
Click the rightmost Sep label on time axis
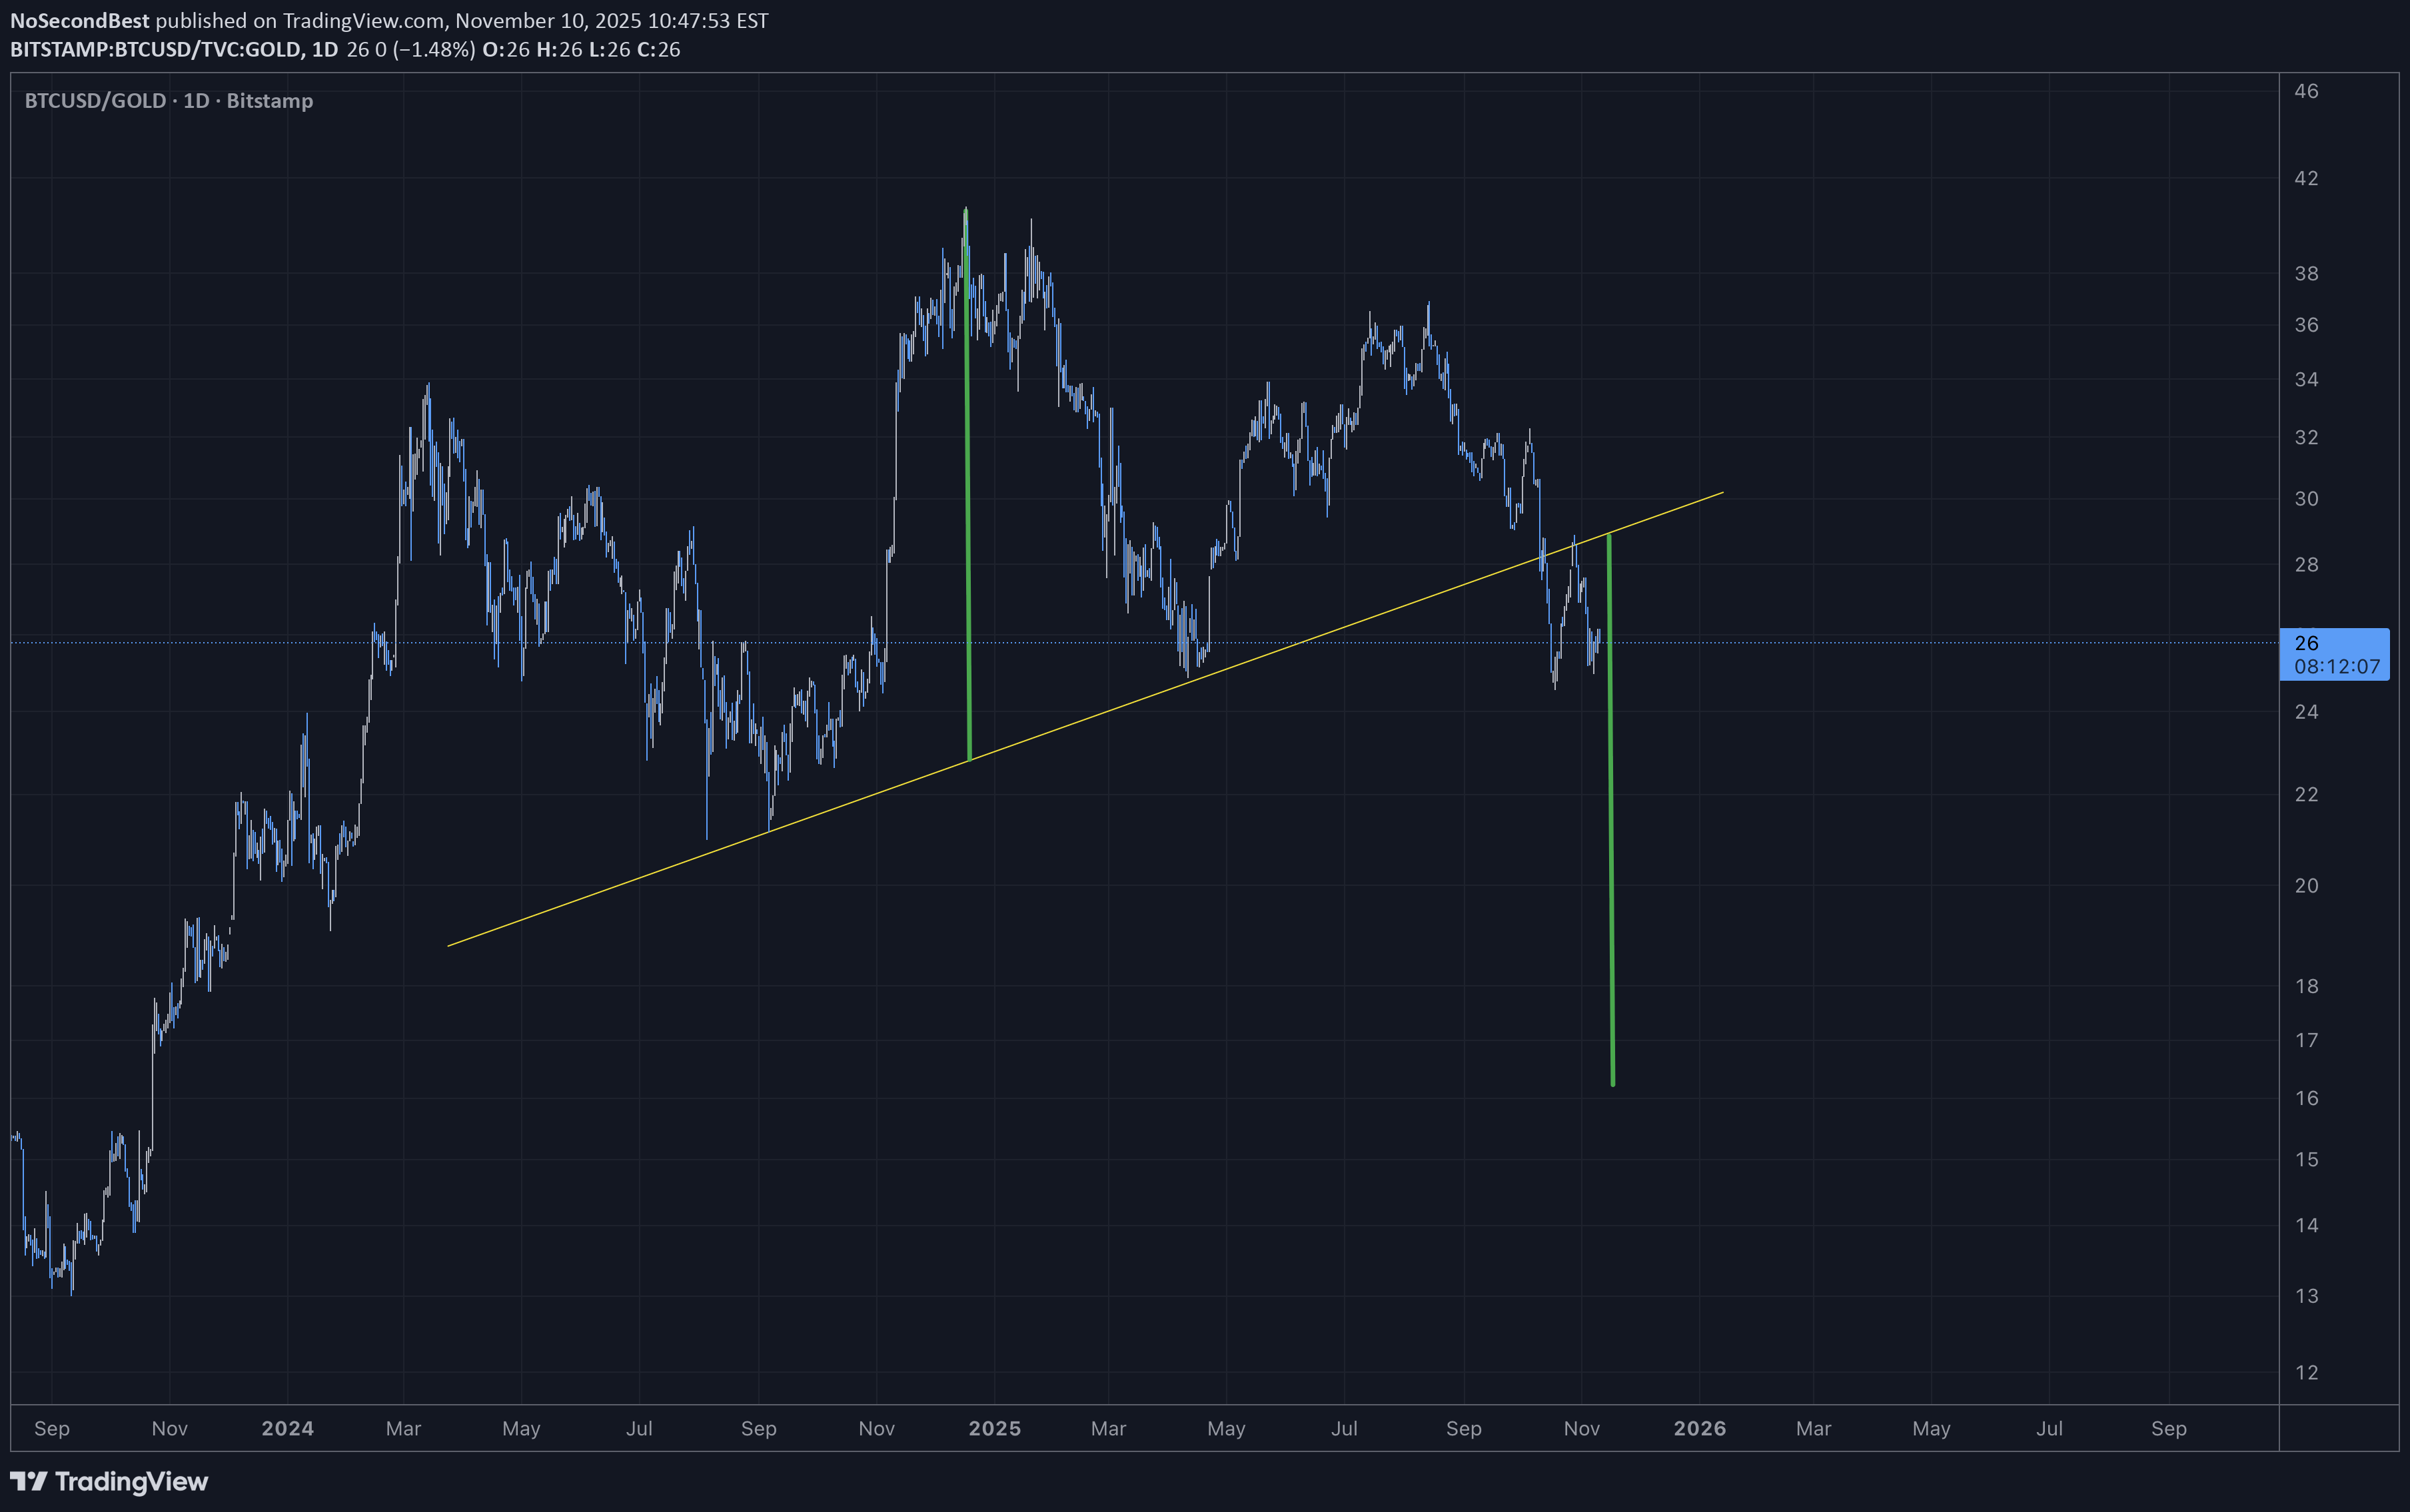click(2168, 1428)
